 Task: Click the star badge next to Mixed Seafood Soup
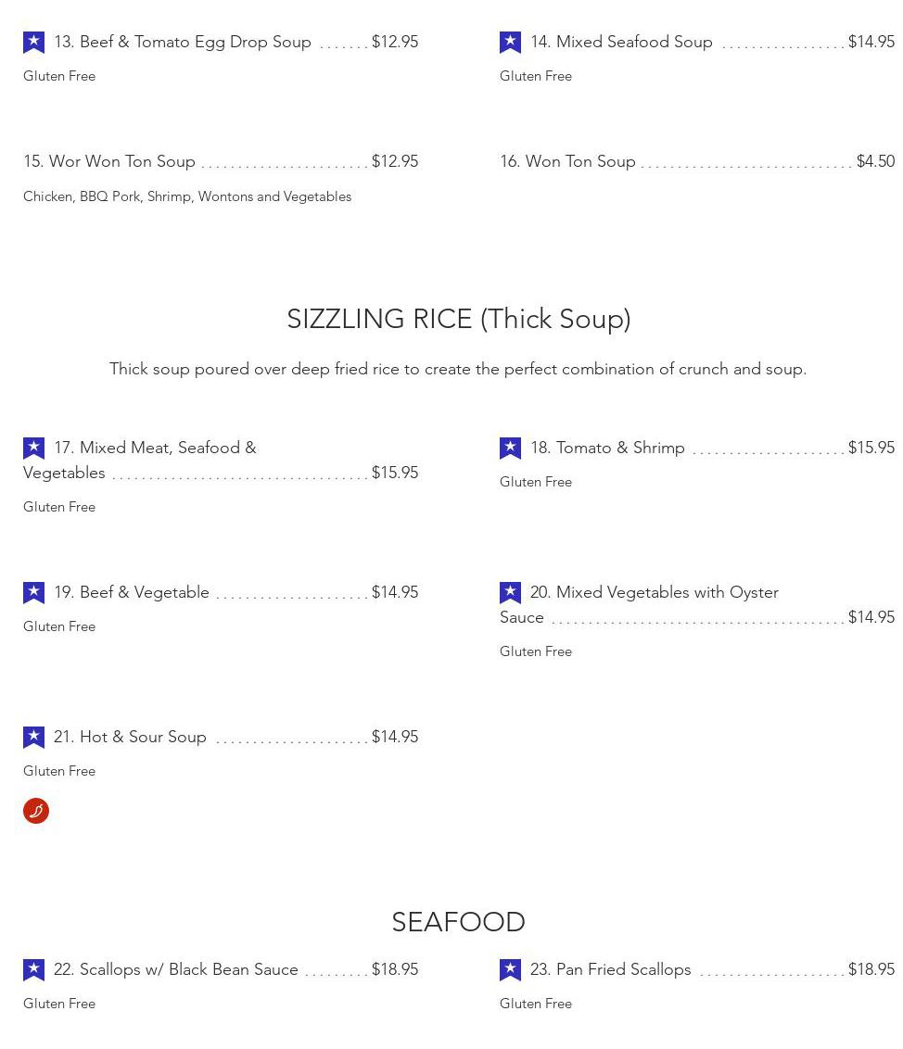pyautogui.click(x=510, y=42)
